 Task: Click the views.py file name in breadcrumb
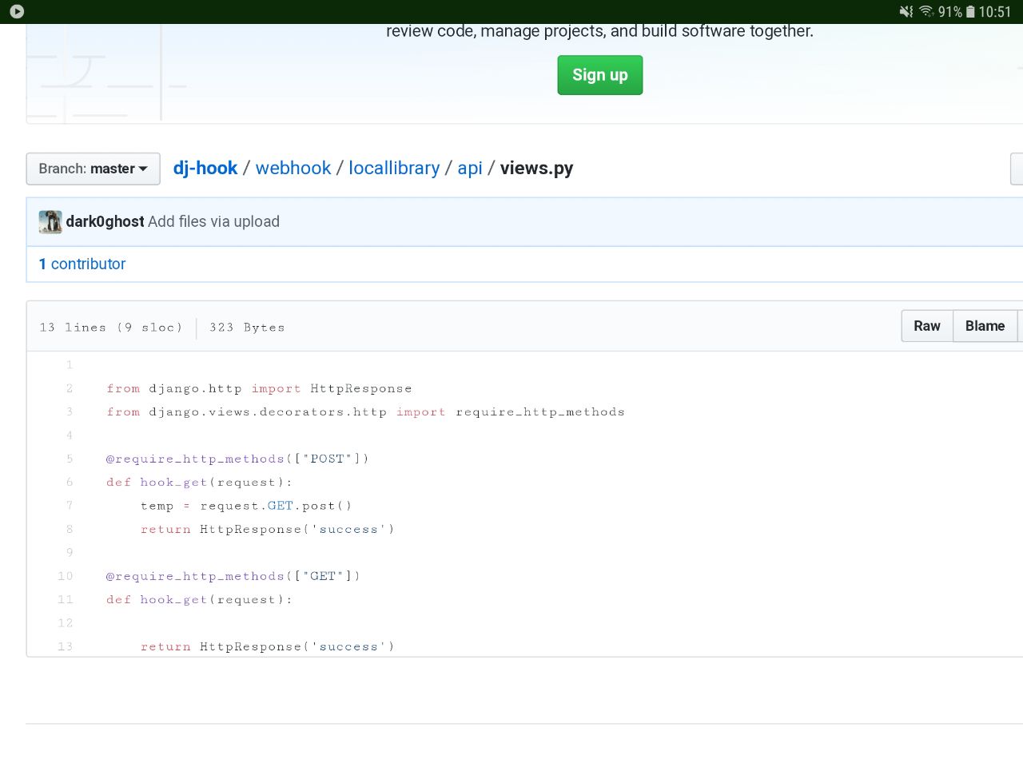(x=537, y=168)
